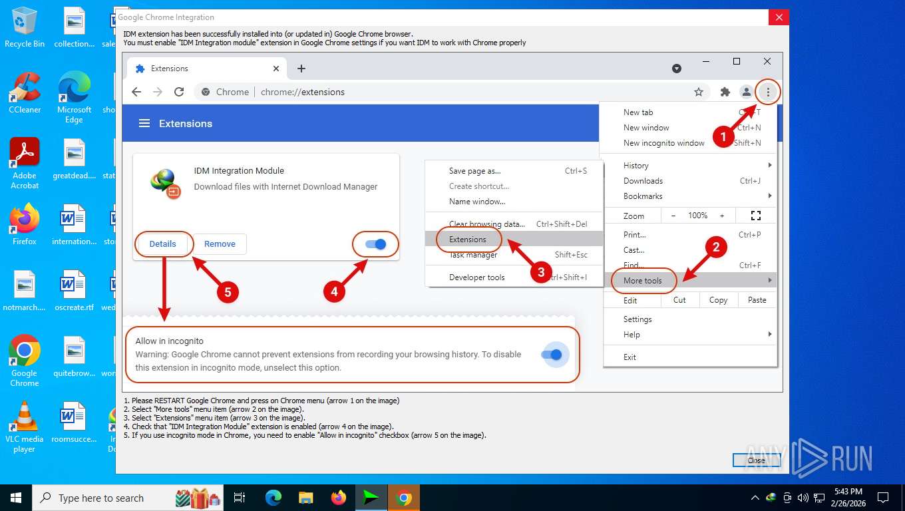Screen dimensions: 905x511
Task: Click instruction "2. Select More tools menu item"
Action: click(214, 410)
